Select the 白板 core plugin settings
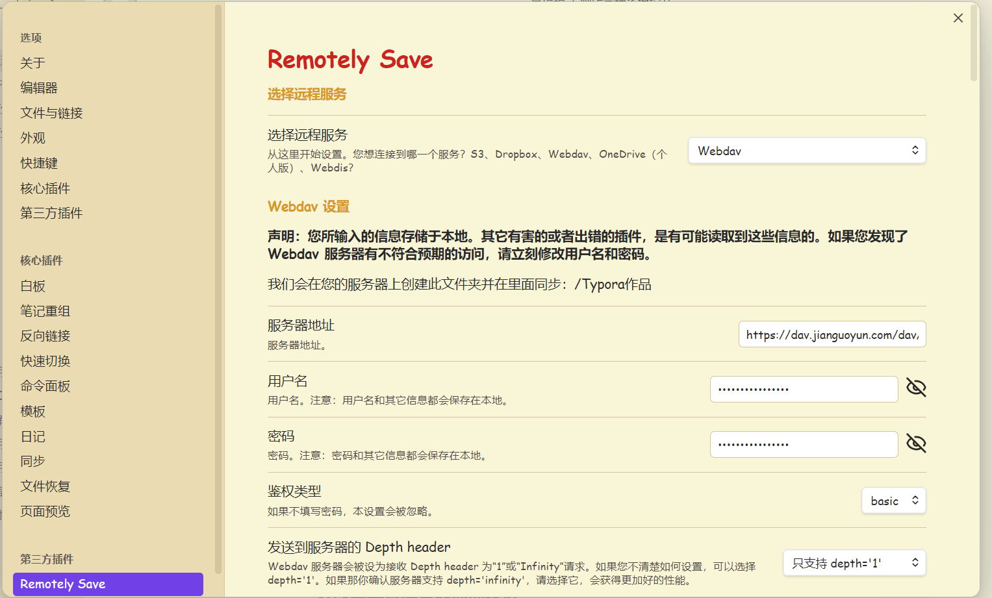 pyautogui.click(x=32, y=286)
